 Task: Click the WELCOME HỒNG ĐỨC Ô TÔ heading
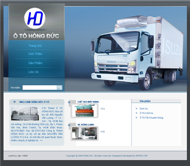click(34, 102)
